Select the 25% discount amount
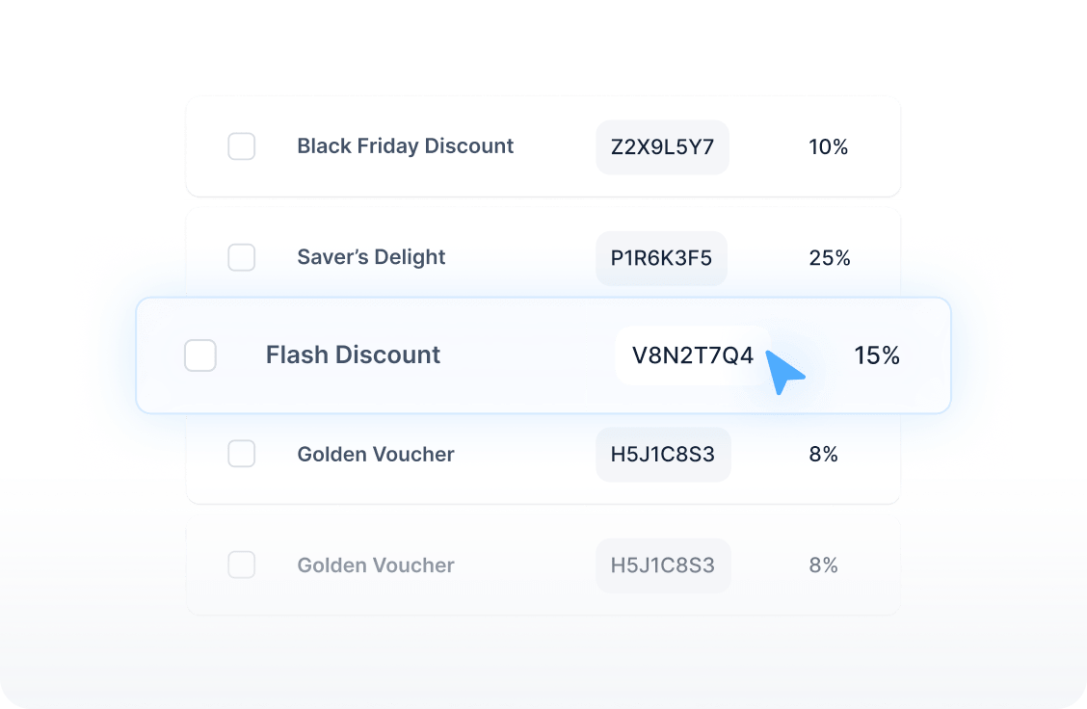 829,258
